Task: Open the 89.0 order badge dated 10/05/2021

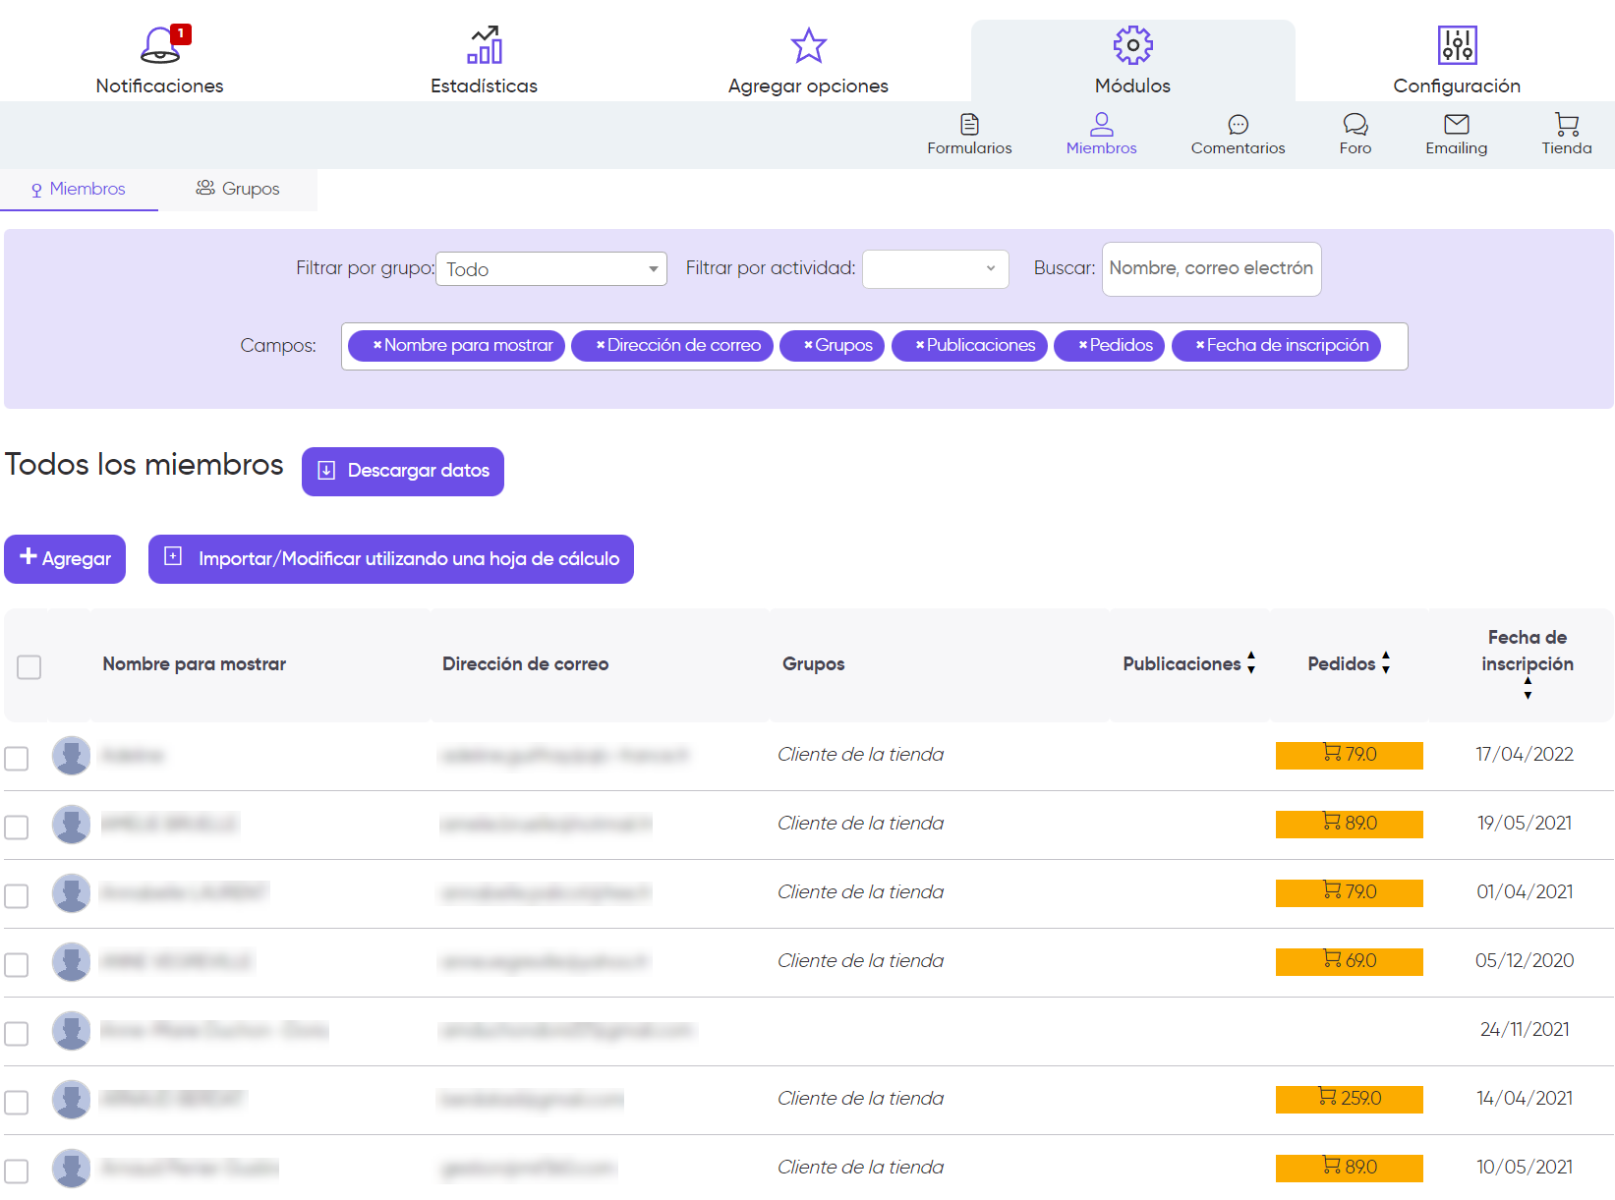Action: coord(1350,1168)
